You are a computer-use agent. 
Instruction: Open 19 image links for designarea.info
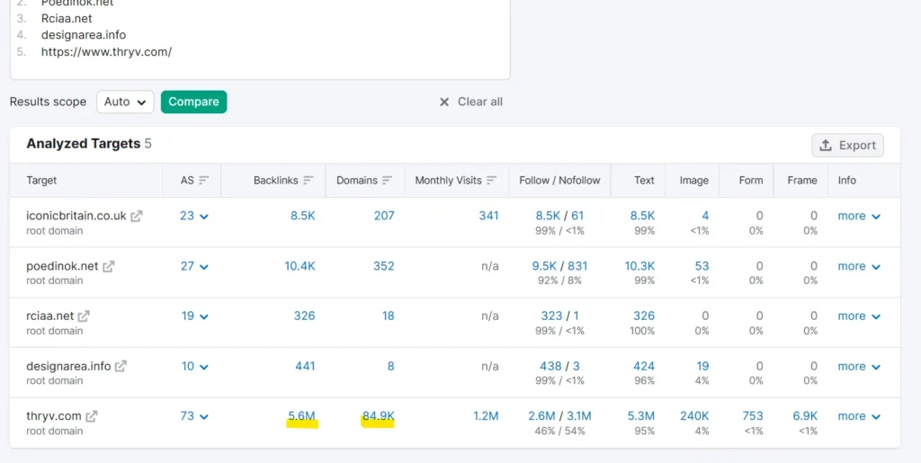703,366
